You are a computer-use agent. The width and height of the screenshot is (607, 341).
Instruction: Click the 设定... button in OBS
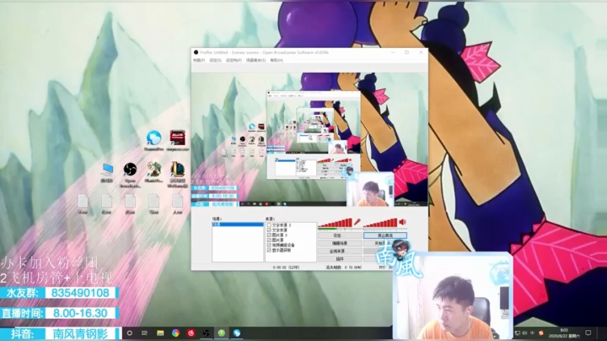[x=340, y=235]
